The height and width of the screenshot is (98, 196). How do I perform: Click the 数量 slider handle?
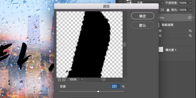98,91
